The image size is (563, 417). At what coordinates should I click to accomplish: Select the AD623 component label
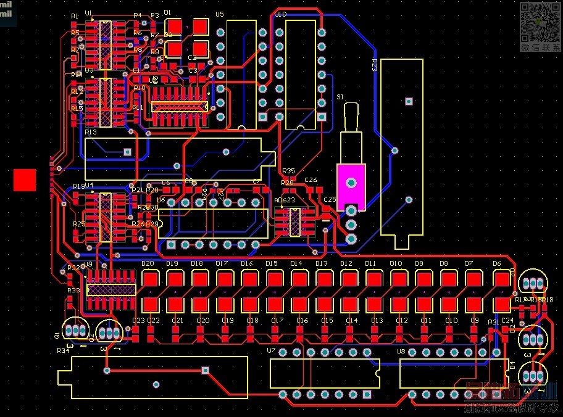click(x=285, y=200)
